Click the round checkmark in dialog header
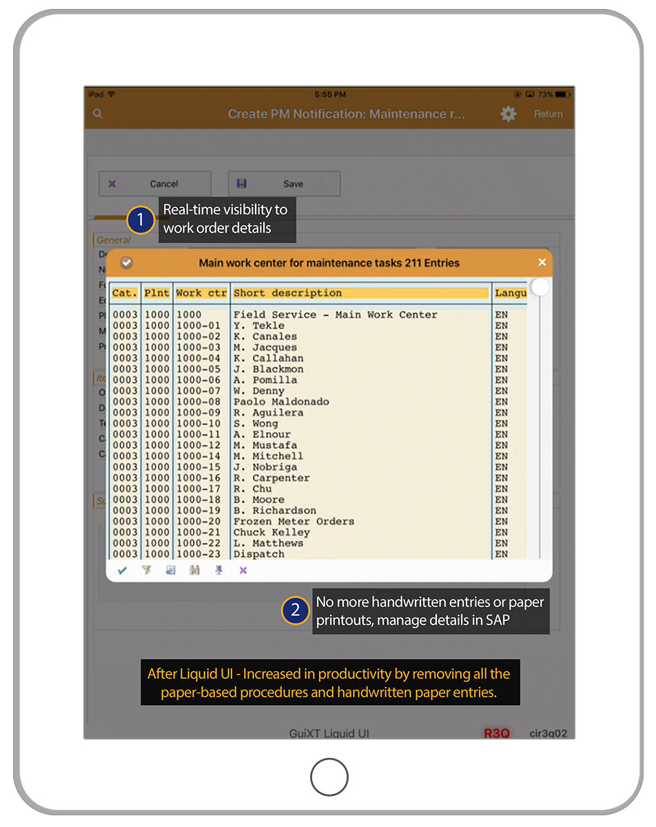 [126, 263]
